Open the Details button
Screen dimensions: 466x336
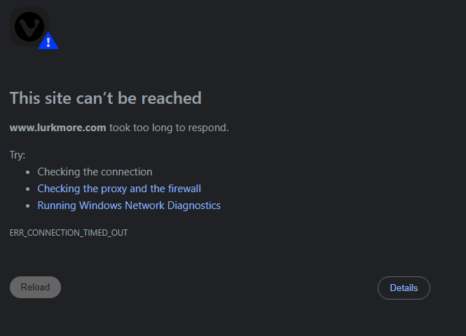(x=404, y=288)
